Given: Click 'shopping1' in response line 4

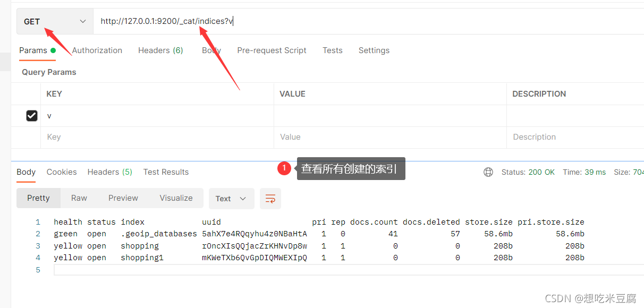Looking at the screenshot, I should [x=142, y=258].
